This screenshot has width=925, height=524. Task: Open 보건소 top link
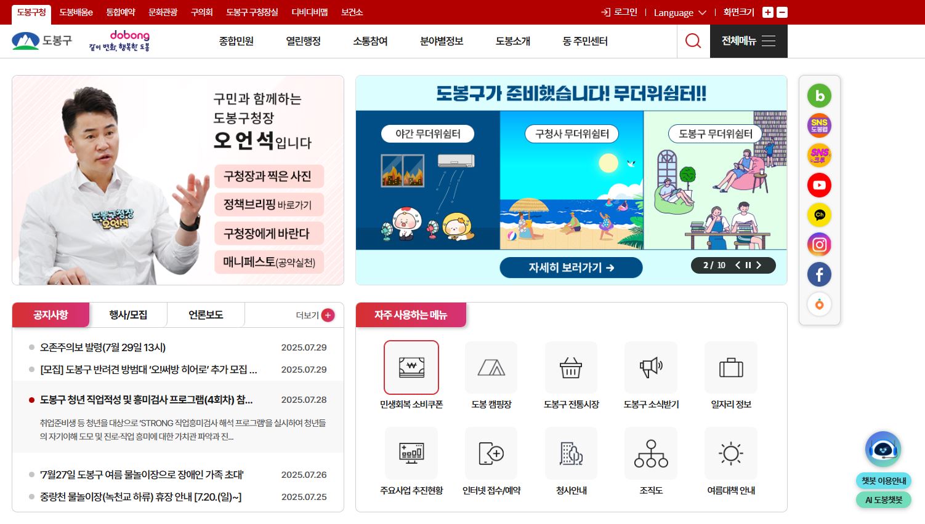[352, 12]
